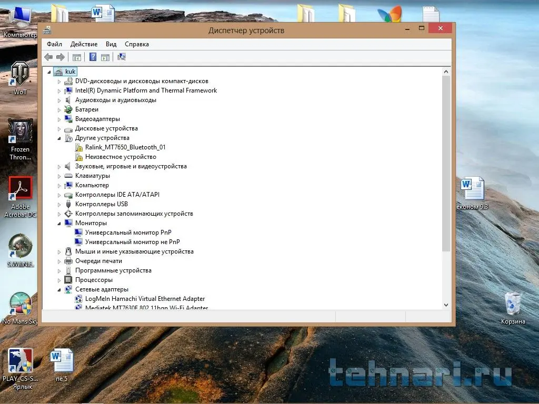Click the Процессоры chip icon
The image size is (539, 404).
68,280
